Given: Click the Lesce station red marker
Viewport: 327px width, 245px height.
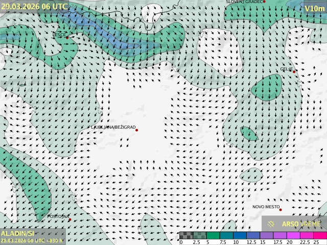Looking at the screenshot, I should 67,37.
